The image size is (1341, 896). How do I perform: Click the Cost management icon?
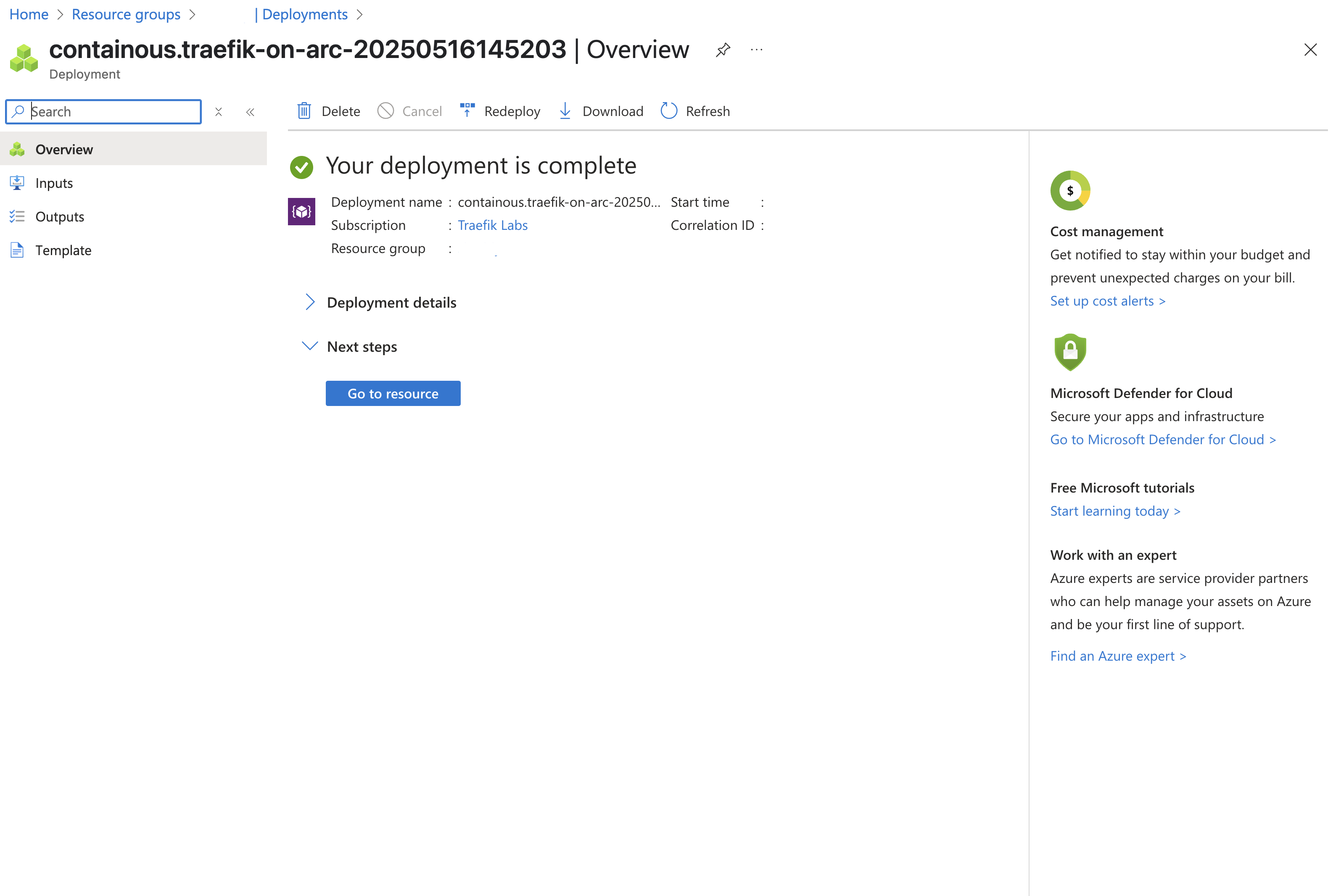pos(1070,190)
